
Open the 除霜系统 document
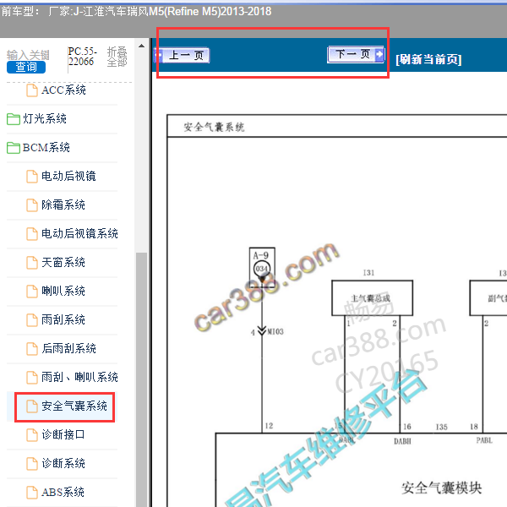tap(63, 205)
